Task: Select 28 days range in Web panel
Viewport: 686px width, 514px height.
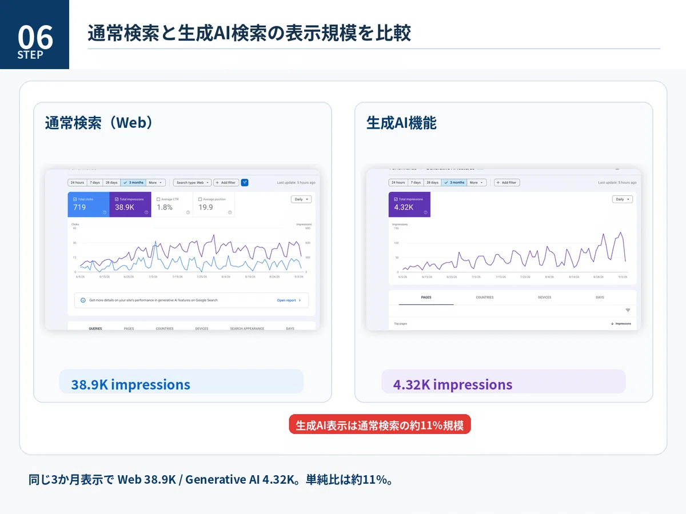Action: tap(111, 183)
